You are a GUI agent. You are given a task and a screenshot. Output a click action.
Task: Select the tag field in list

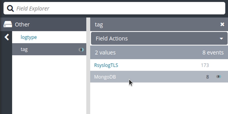point(24,49)
